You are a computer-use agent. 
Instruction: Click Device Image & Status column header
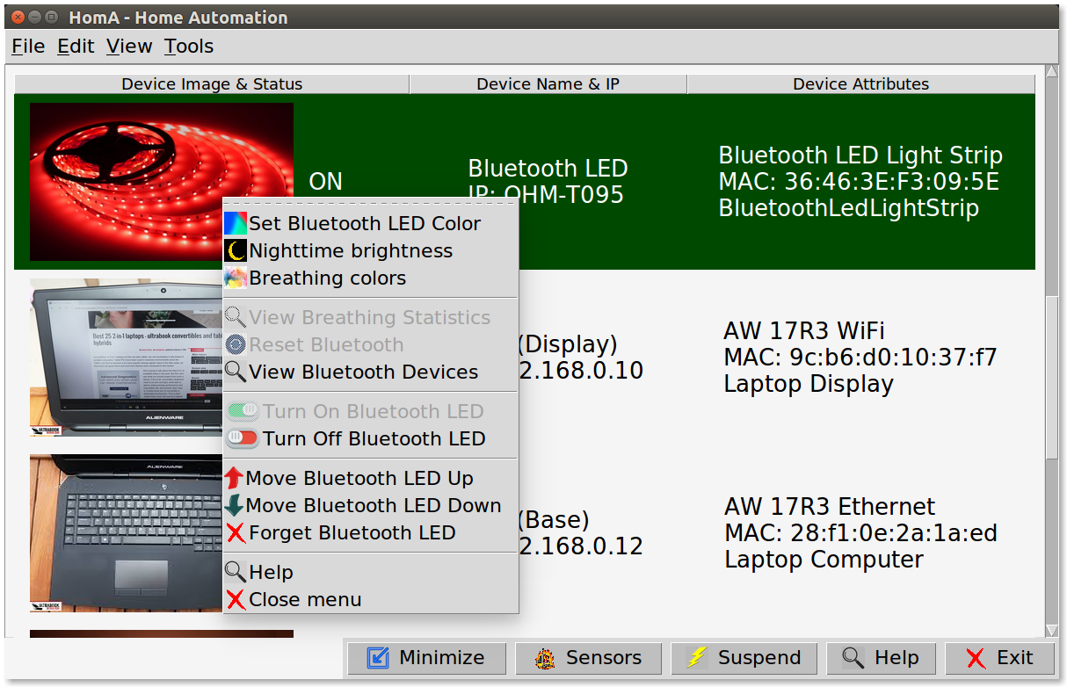coord(212,84)
